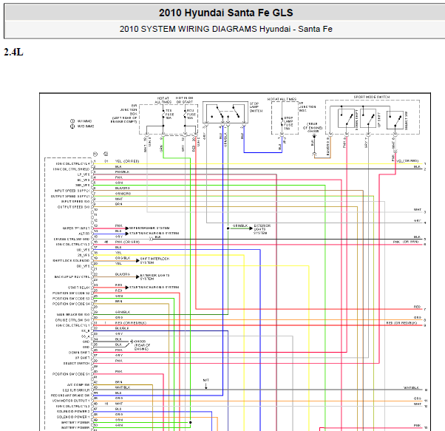Click the 'DOWN SHIFT' pin label at pin 36
Screen dimensions: 445x431
tap(79, 353)
